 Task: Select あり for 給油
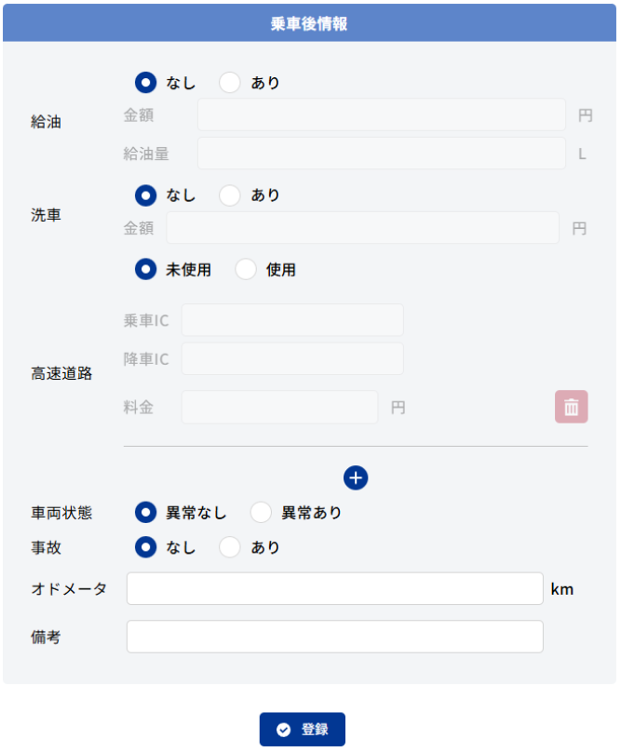(x=229, y=83)
